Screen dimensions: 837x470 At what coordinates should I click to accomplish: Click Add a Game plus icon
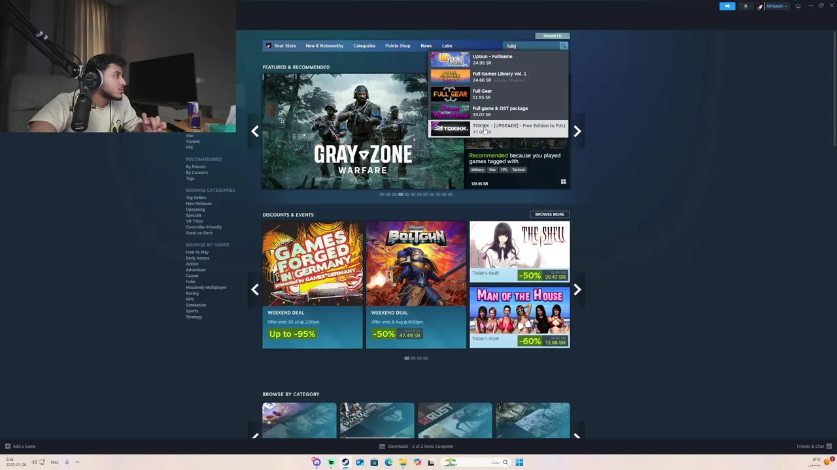8,446
